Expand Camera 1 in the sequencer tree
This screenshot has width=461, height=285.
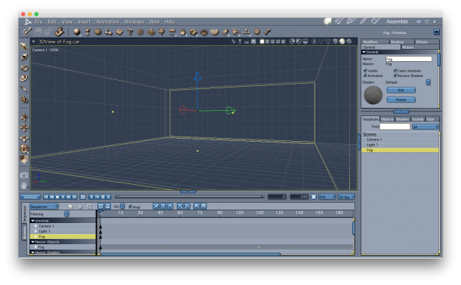coord(36,226)
